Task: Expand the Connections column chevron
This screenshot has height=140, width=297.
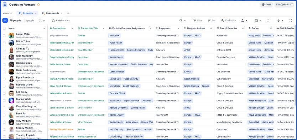Action: point(72,28)
